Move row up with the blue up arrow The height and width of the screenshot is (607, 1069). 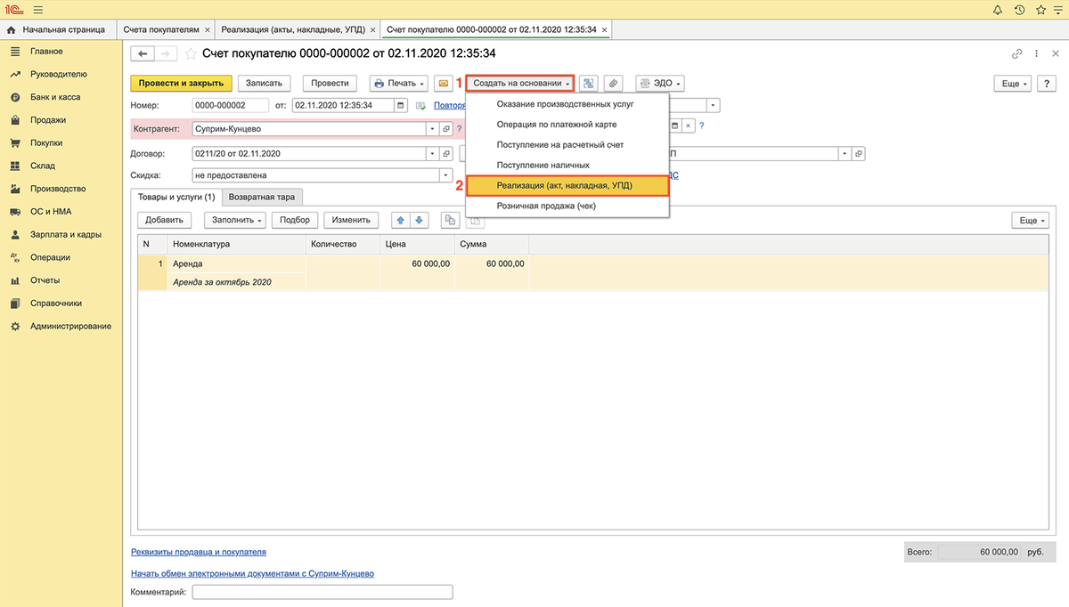tap(401, 220)
